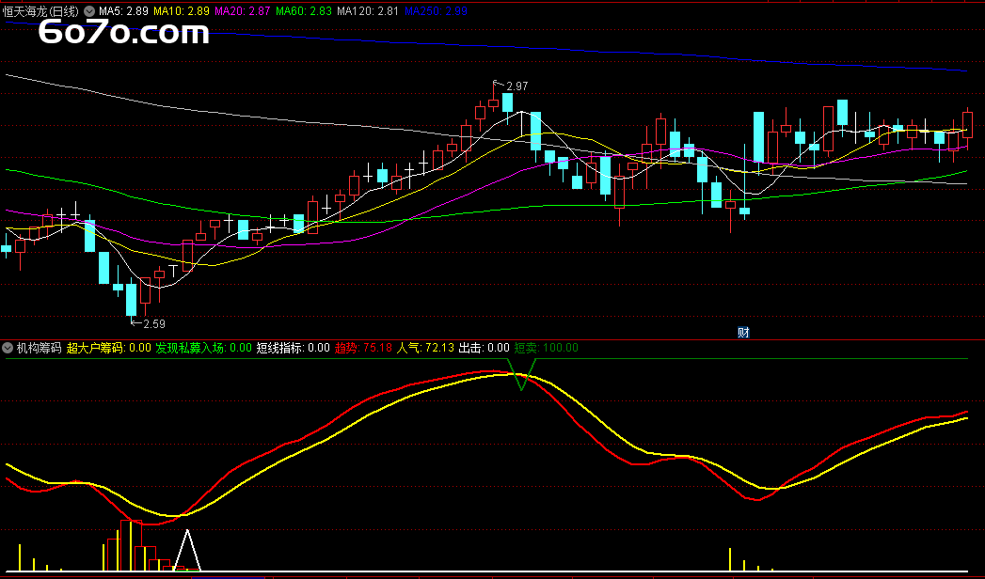This screenshot has width=985, height=579.
Task: Click the 机构筹码 indicator name
Action: point(39,348)
